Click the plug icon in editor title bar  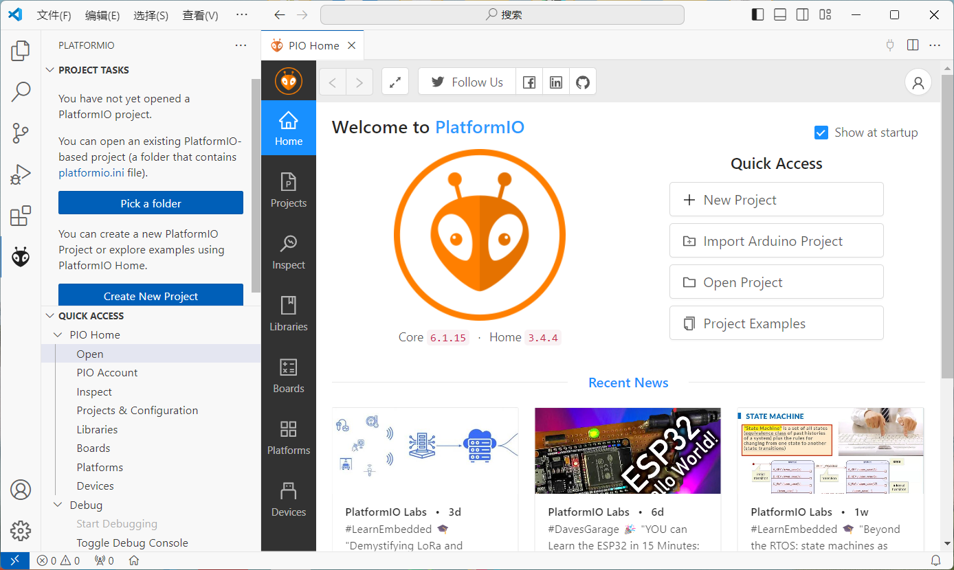(891, 45)
